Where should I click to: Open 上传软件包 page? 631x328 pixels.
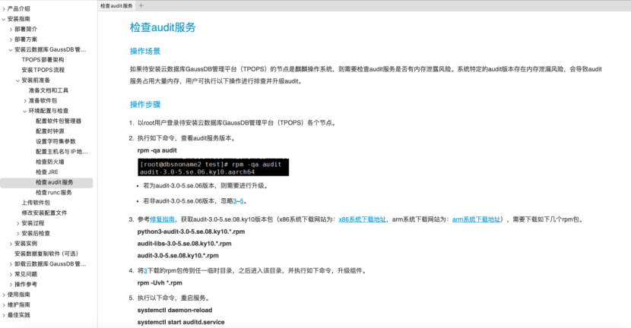click(36, 203)
